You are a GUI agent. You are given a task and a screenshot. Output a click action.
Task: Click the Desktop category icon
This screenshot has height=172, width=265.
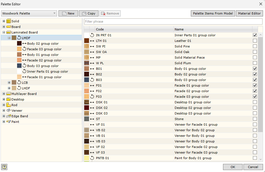click(9, 99)
